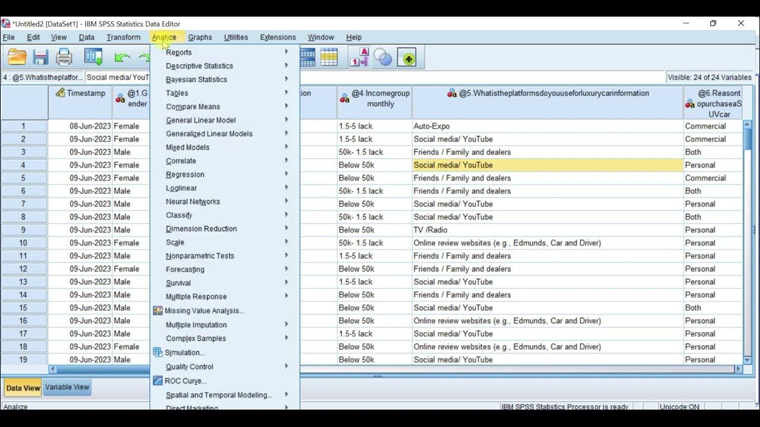Open the Tables submenu entry

[225, 93]
